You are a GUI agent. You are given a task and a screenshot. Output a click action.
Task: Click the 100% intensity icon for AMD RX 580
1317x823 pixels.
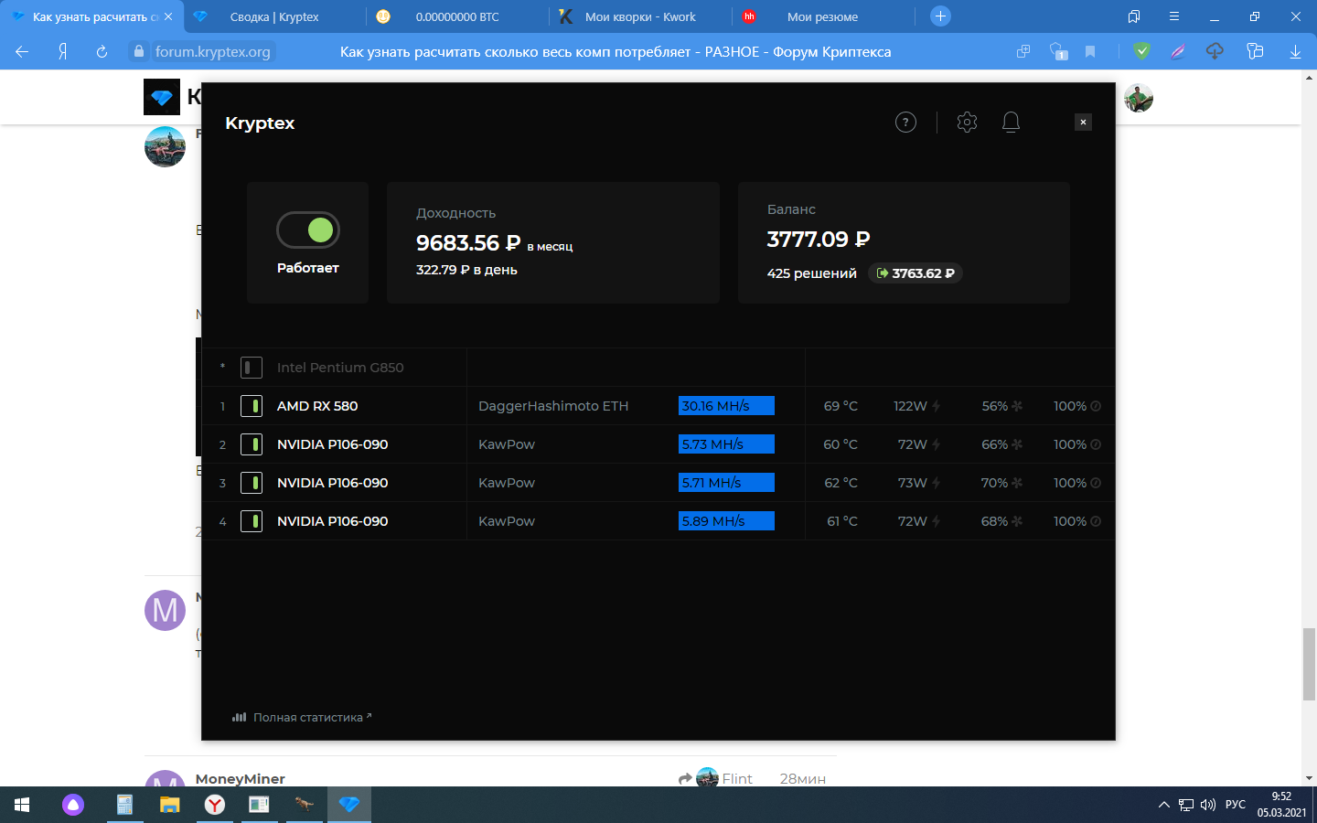[x=1096, y=406]
